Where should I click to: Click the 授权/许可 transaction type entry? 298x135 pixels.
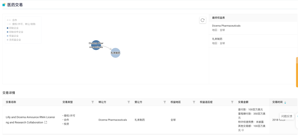pos(69,116)
